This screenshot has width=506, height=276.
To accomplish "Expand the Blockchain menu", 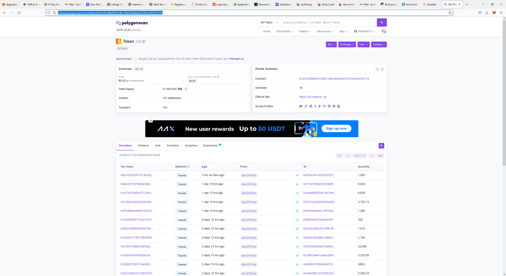I will point(285,32).
